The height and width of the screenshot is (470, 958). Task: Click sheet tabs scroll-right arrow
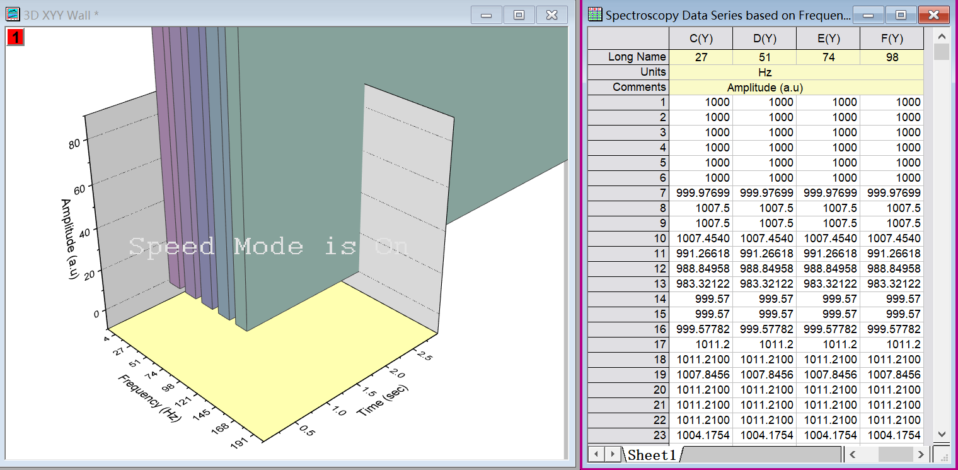pyautogui.click(x=612, y=454)
